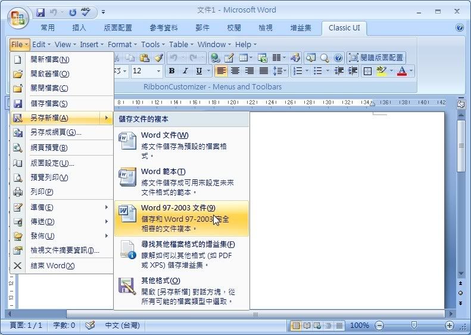Toggle Italic formatting
The image size is (471, 335).
point(185,71)
